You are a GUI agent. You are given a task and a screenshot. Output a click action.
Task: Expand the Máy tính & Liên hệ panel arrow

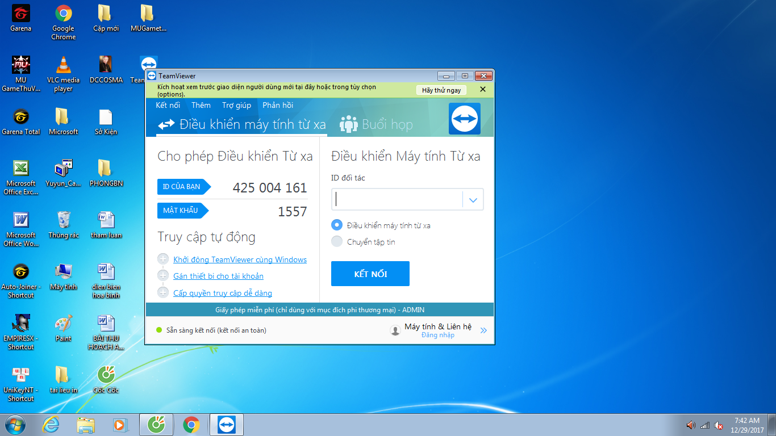483,330
